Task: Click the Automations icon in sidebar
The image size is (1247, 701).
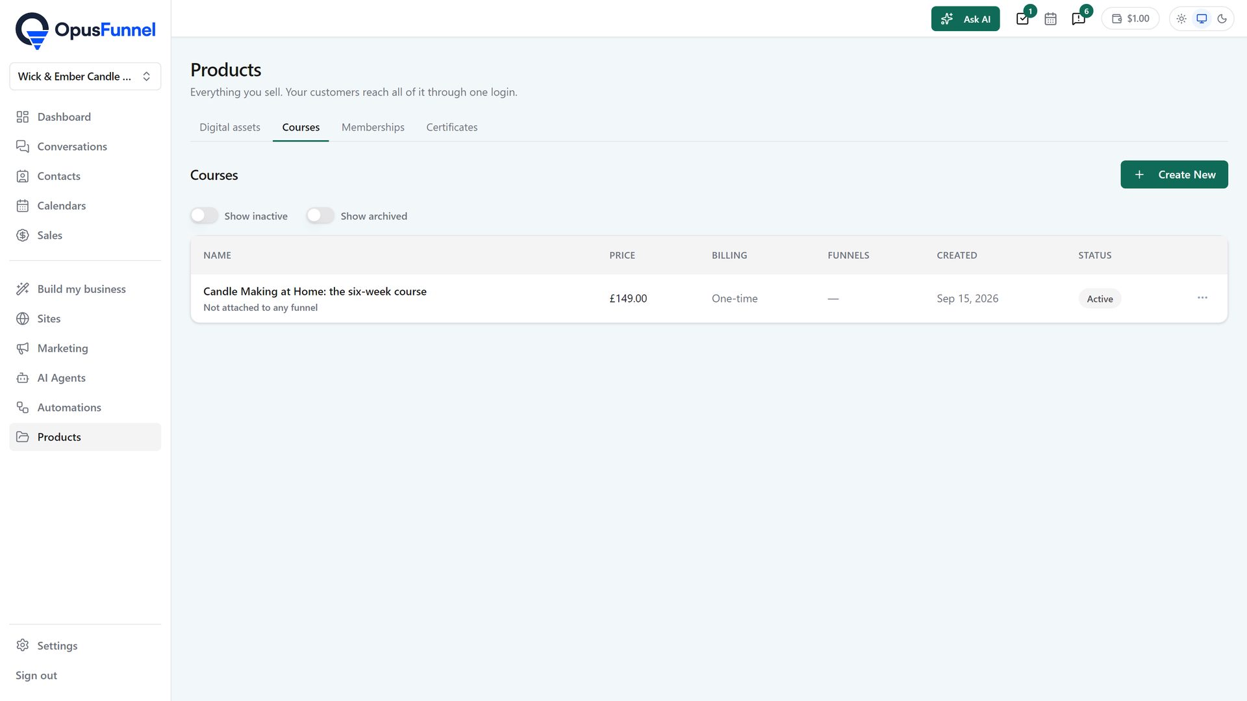Action: pyautogui.click(x=23, y=408)
